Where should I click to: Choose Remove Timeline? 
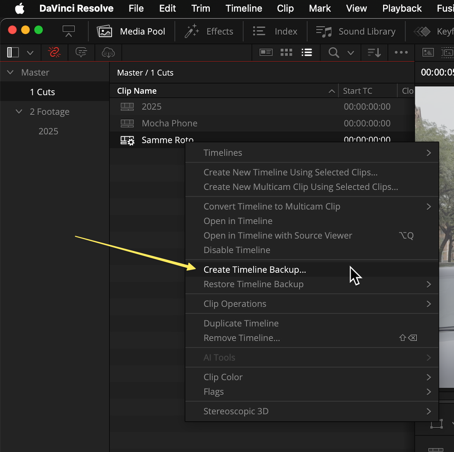click(312, 338)
